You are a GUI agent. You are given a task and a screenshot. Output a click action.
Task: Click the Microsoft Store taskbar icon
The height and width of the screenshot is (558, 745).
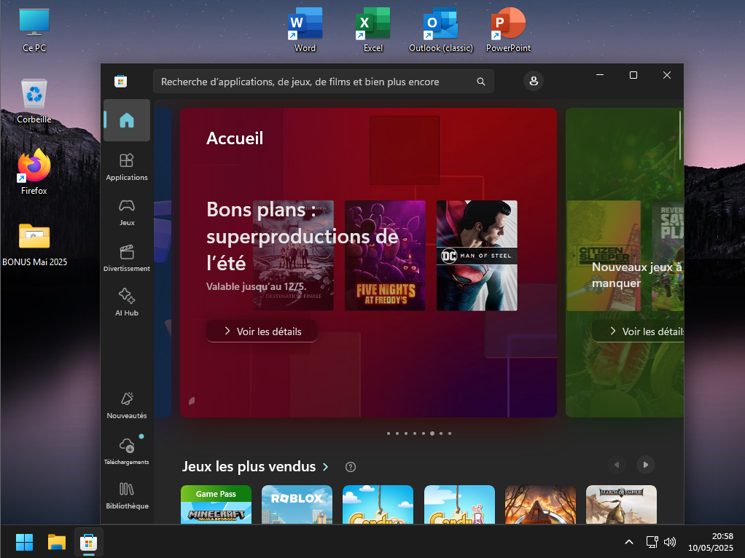pyautogui.click(x=89, y=542)
